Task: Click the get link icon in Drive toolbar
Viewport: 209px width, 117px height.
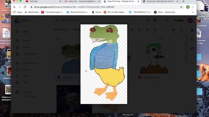Action: [x=132, y=30]
